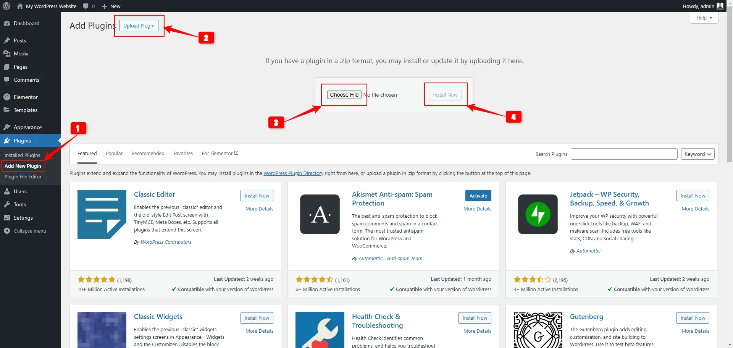Viewport: 733px width, 348px height.
Task: Open the WordPress Contributors author link
Action: pos(166,242)
